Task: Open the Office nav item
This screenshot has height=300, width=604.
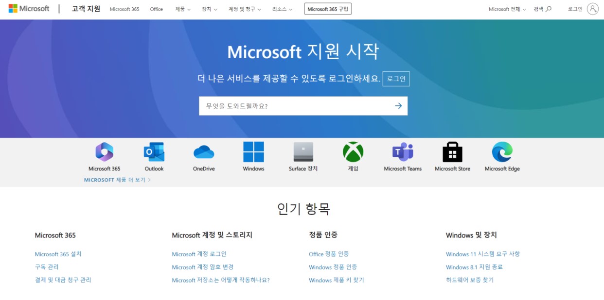Action: point(157,9)
